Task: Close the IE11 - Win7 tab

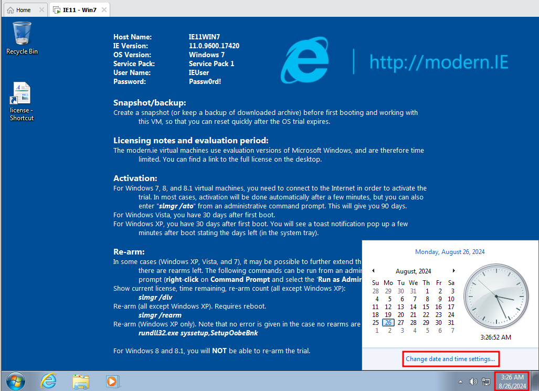Action: pos(104,9)
